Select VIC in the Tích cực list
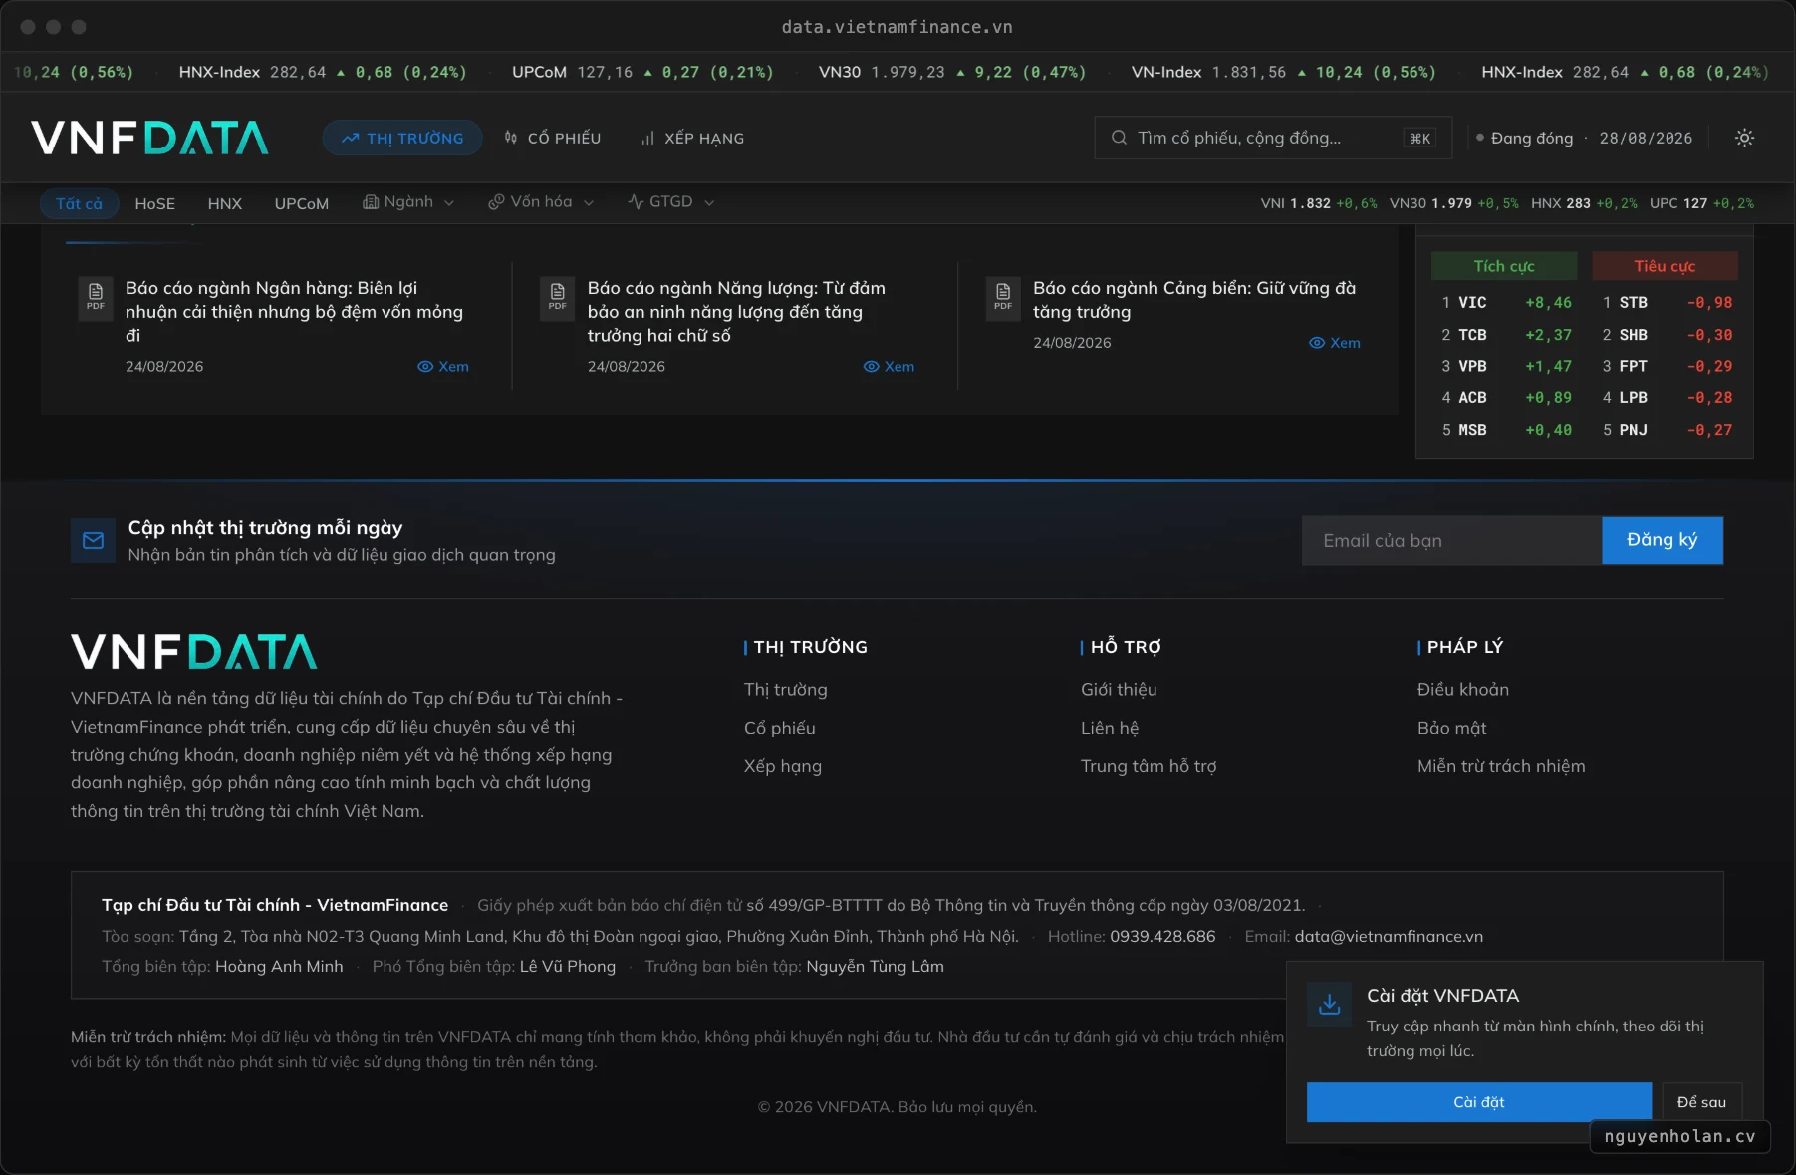This screenshot has height=1175, width=1796. click(1504, 303)
